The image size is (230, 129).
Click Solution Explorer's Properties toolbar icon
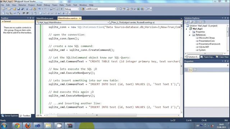click(x=187, y=22)
